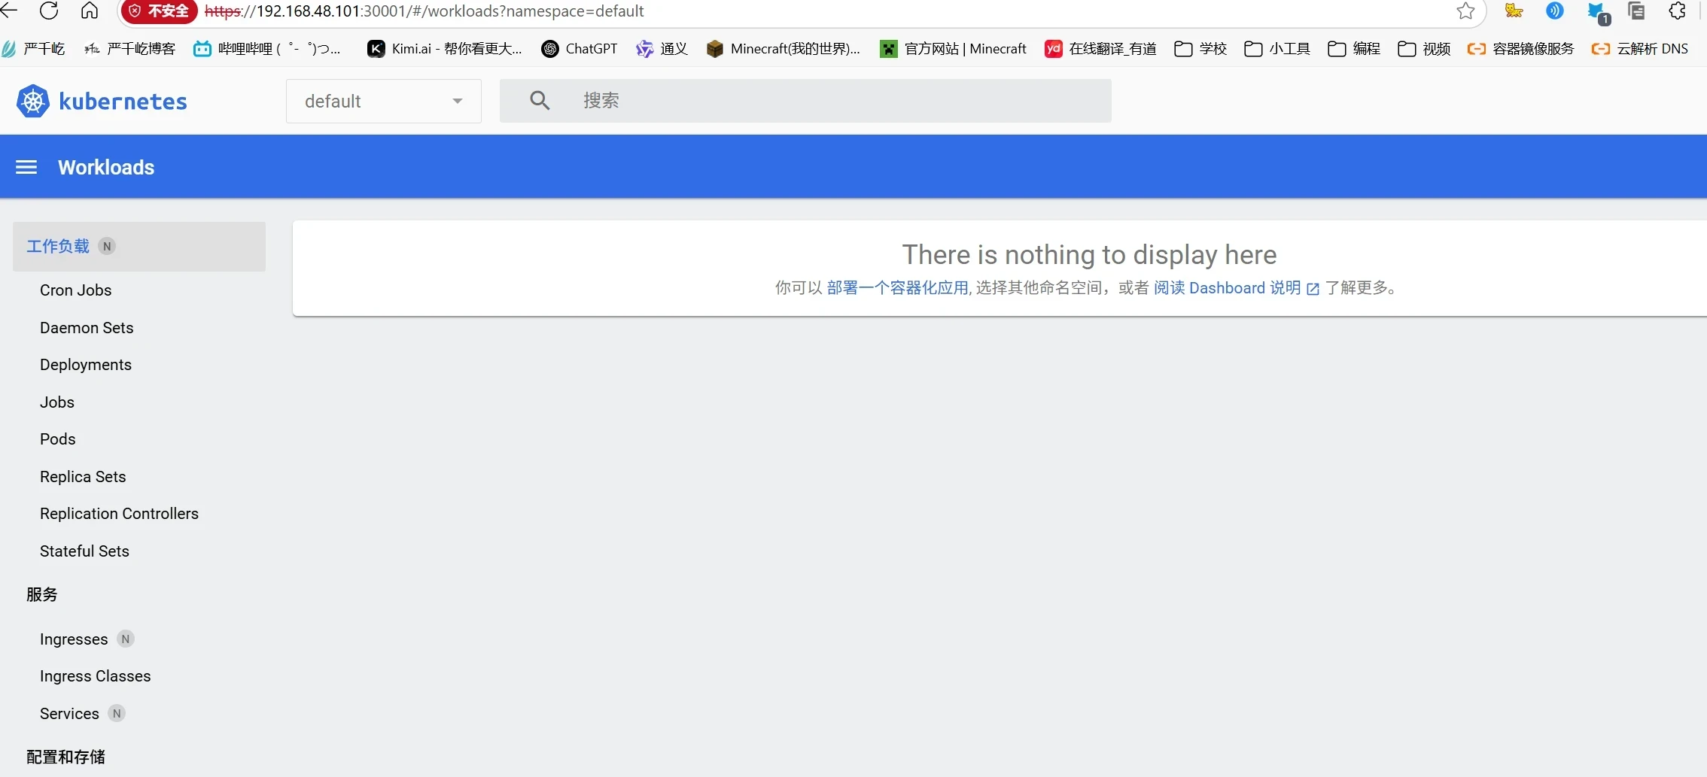Click the Kubernetes helm logo icon
The width and height of the screenshot is (1707, 777).
coord(33,102)
